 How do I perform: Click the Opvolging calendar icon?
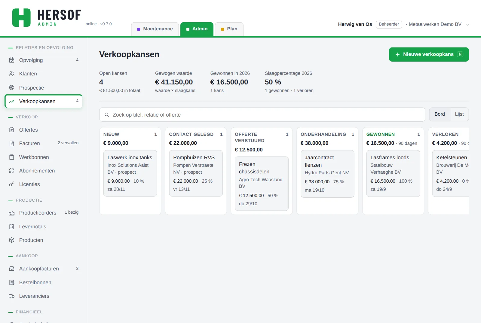(12, 60)
